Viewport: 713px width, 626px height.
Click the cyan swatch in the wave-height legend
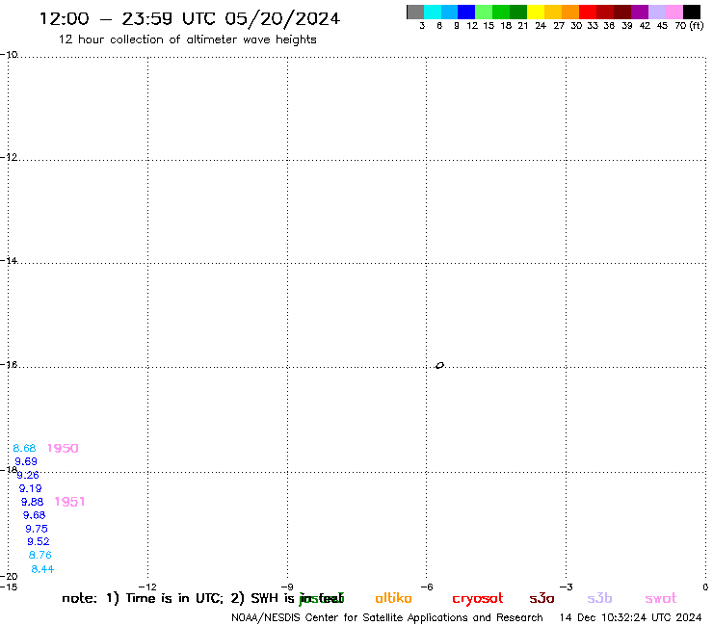click(433, 12)
